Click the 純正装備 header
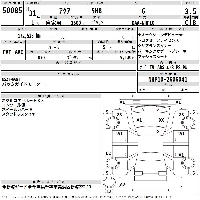Screen dimensions: 200x200 click(x=168, y=62)
